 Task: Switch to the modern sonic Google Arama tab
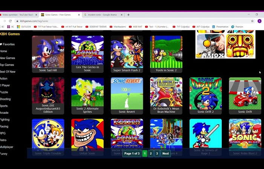coord(102,15)
